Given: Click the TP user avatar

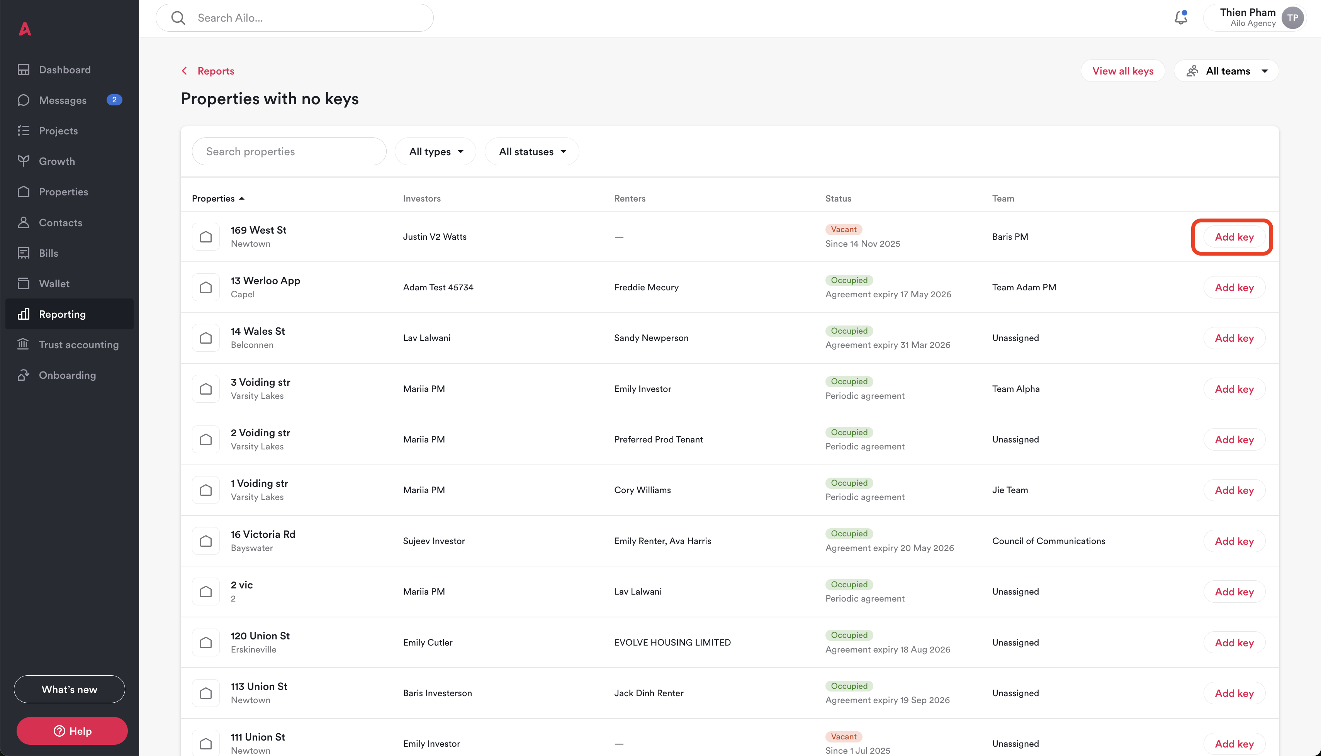Looking at the screenshot, I should click(x=1292, y=18).
